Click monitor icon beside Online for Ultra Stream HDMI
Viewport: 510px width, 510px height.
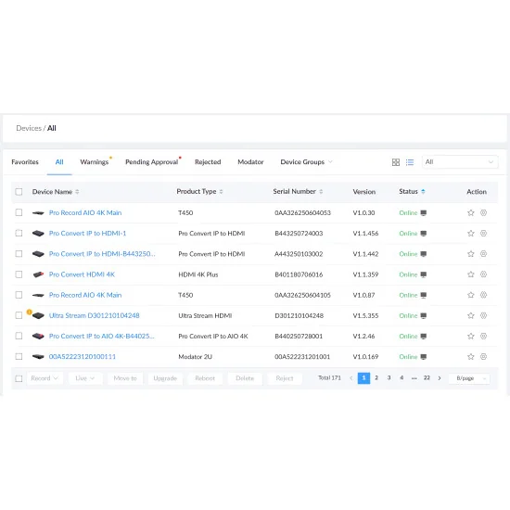click(423, 315)
